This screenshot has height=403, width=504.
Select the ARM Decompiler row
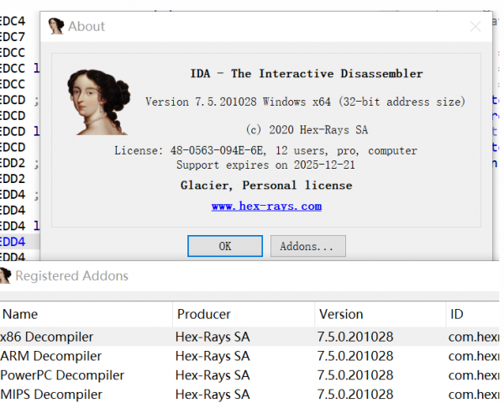pyautogui.click(x=249, y=356)
